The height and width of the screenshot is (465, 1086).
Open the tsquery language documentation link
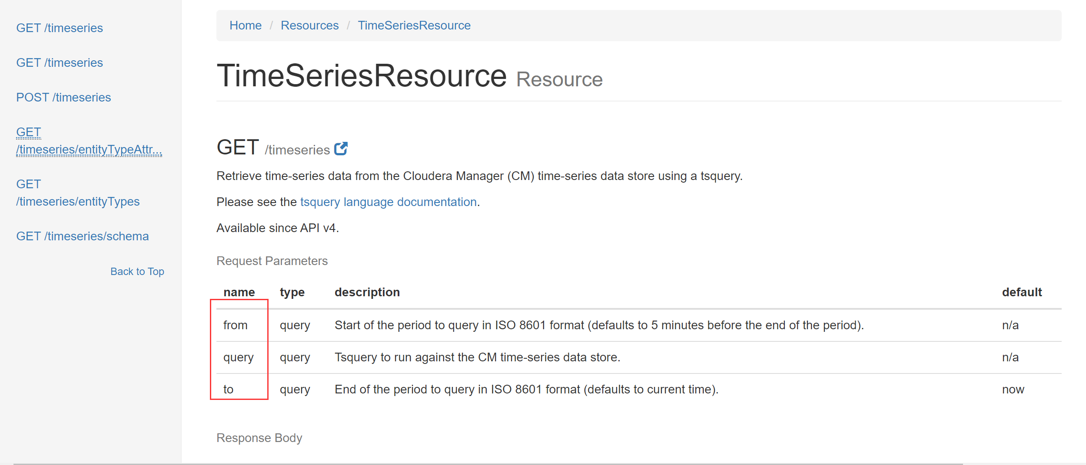click(388, 202)
